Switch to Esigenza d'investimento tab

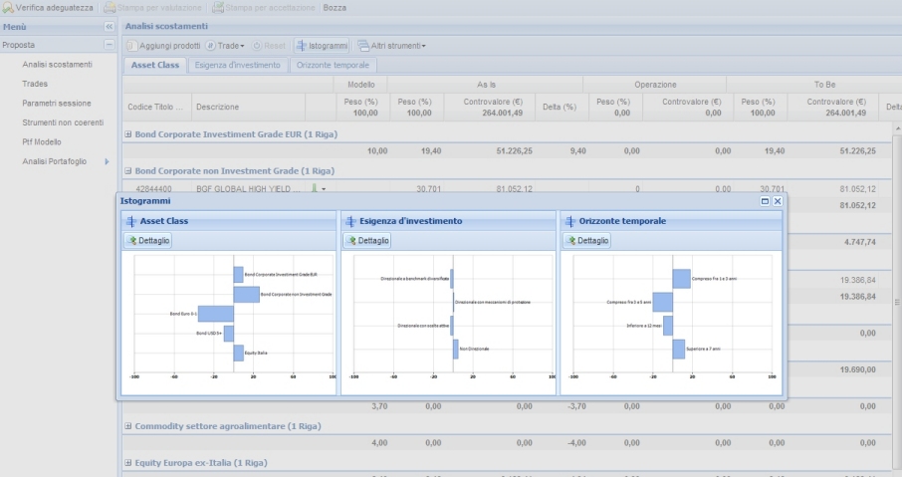click(x=237, y=65)
